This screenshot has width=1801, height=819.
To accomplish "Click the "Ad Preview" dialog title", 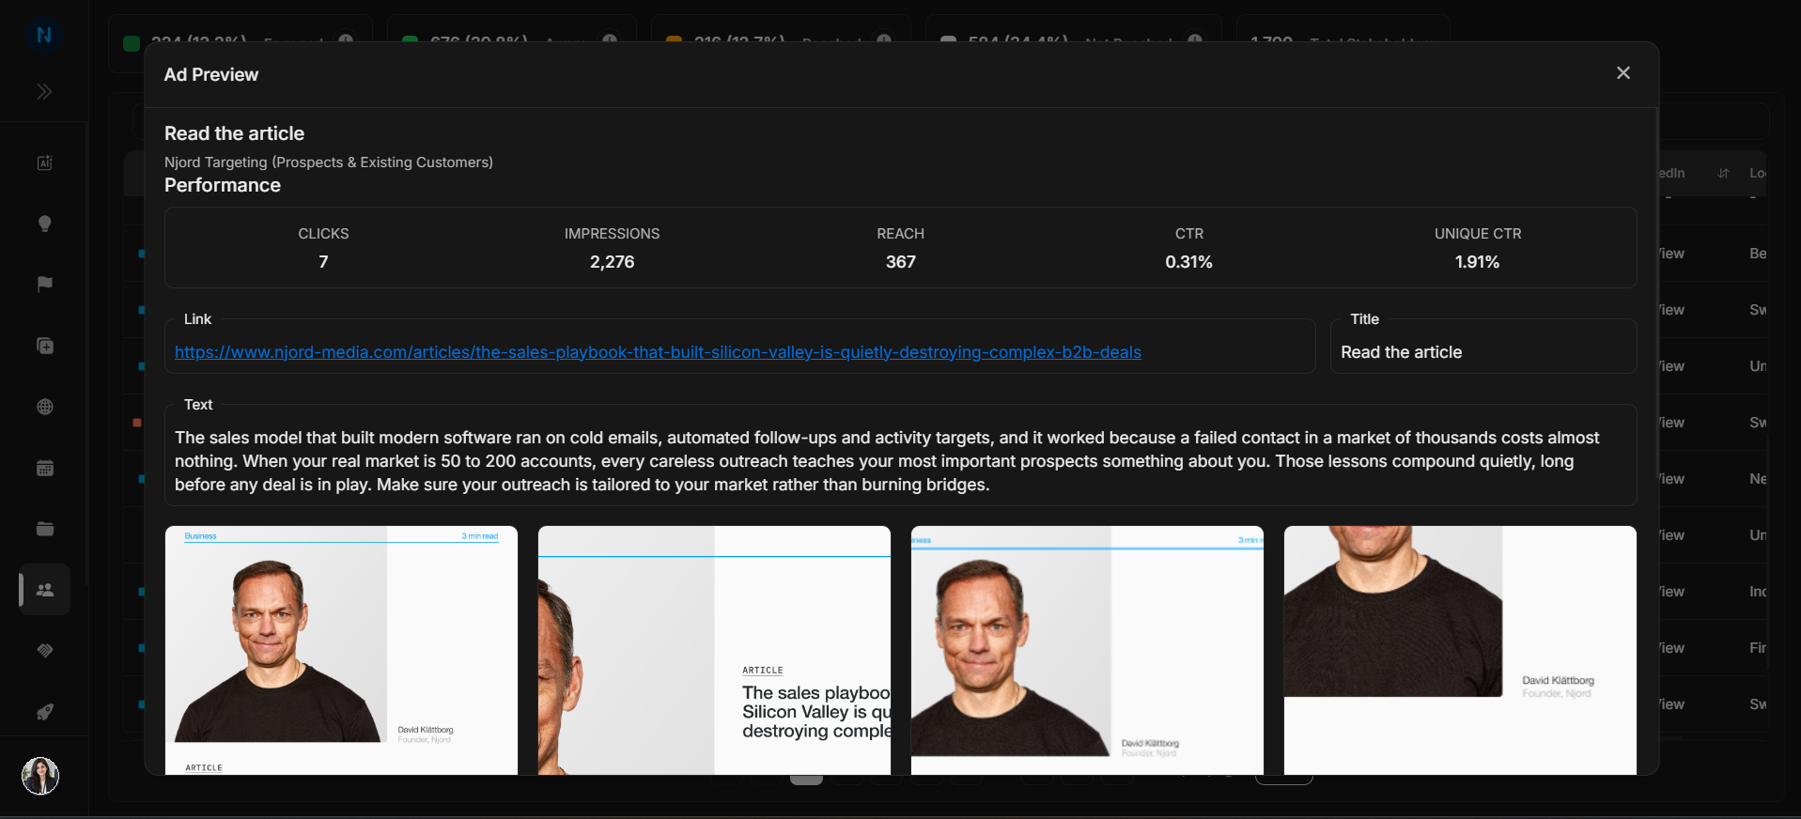I will pyautogui.click(x=211, y=74).
